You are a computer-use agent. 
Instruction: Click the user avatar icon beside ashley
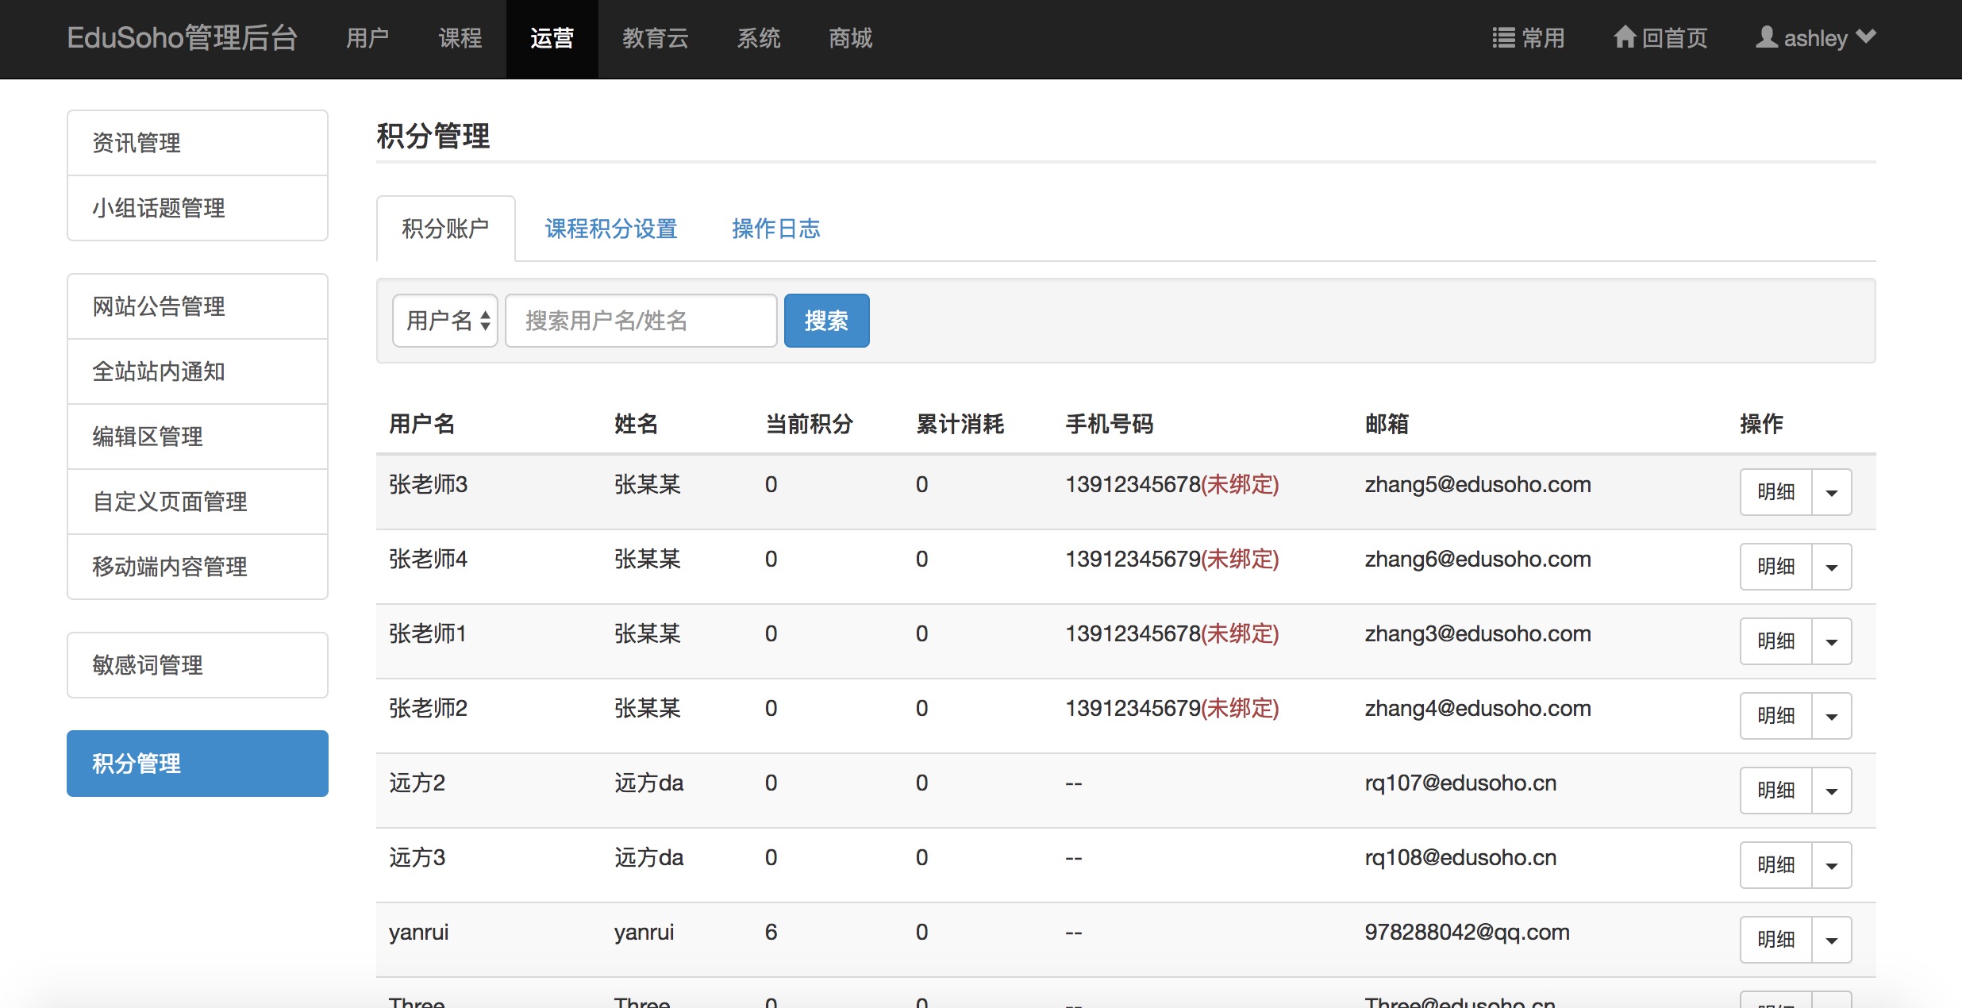click(1766, 37)
